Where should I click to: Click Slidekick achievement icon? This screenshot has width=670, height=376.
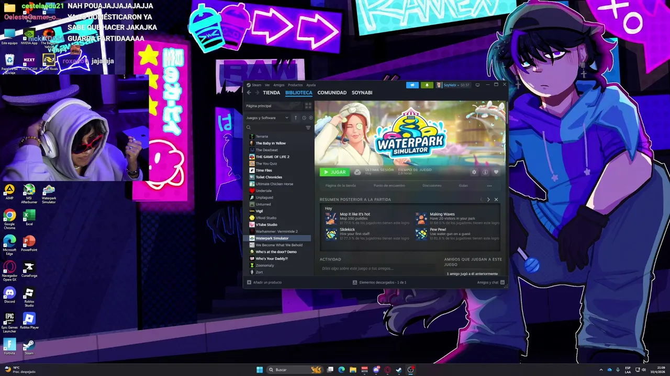(331, 233)
